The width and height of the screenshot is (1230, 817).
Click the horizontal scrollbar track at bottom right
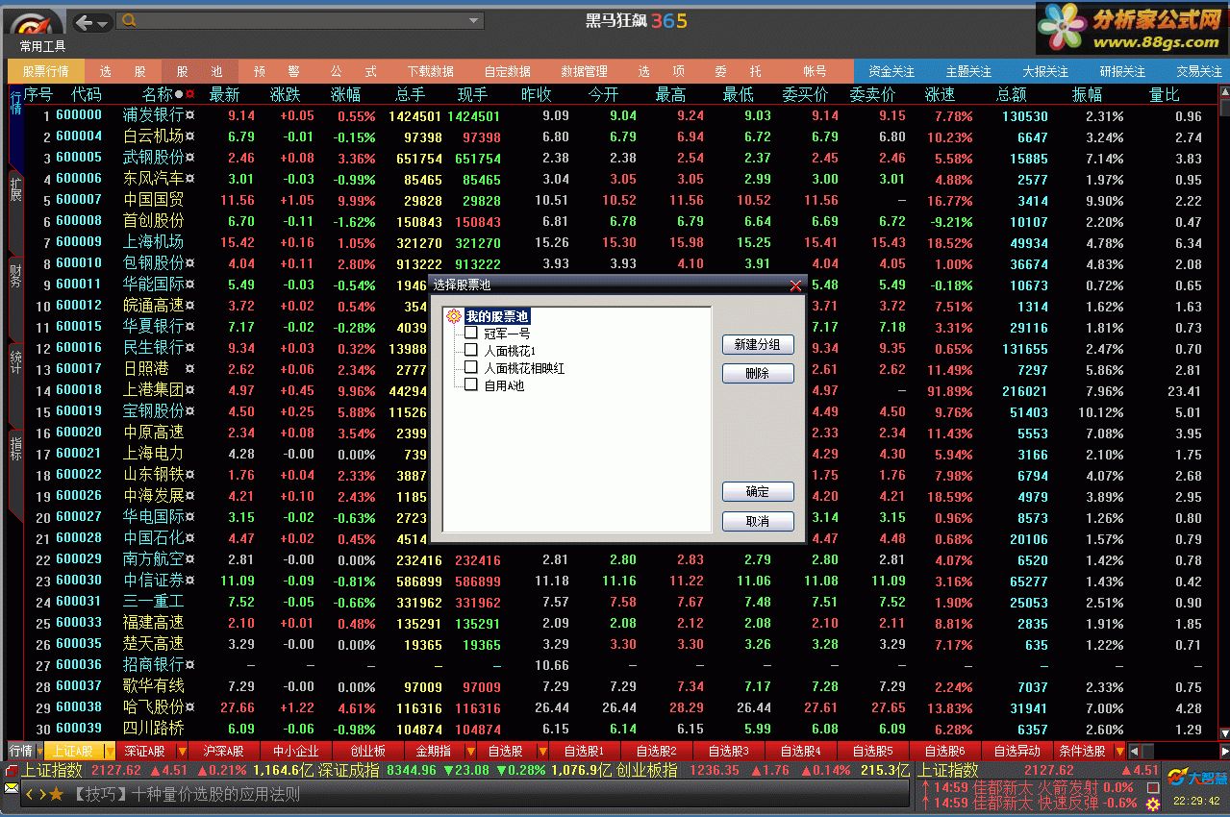(1179, 751)
